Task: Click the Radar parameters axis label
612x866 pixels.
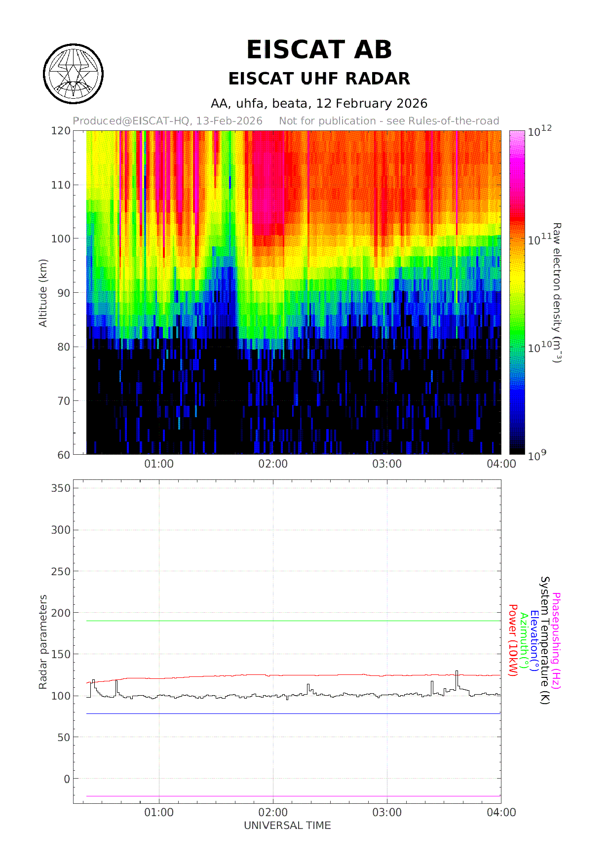Action: [x=43, y=642]
